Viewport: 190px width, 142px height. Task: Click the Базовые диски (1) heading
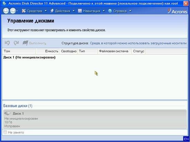coord(18,106)
